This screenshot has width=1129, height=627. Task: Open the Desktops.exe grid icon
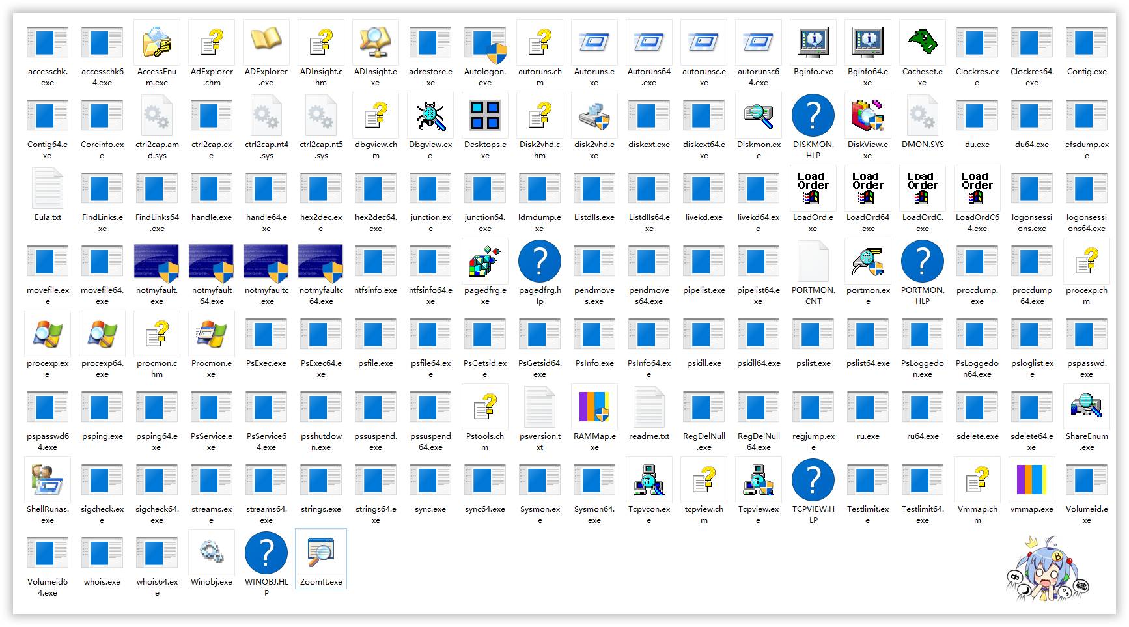(485, 115)
